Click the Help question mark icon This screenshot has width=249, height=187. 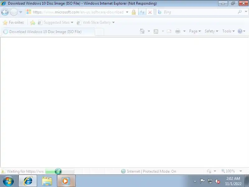click(x=240, y=31)
